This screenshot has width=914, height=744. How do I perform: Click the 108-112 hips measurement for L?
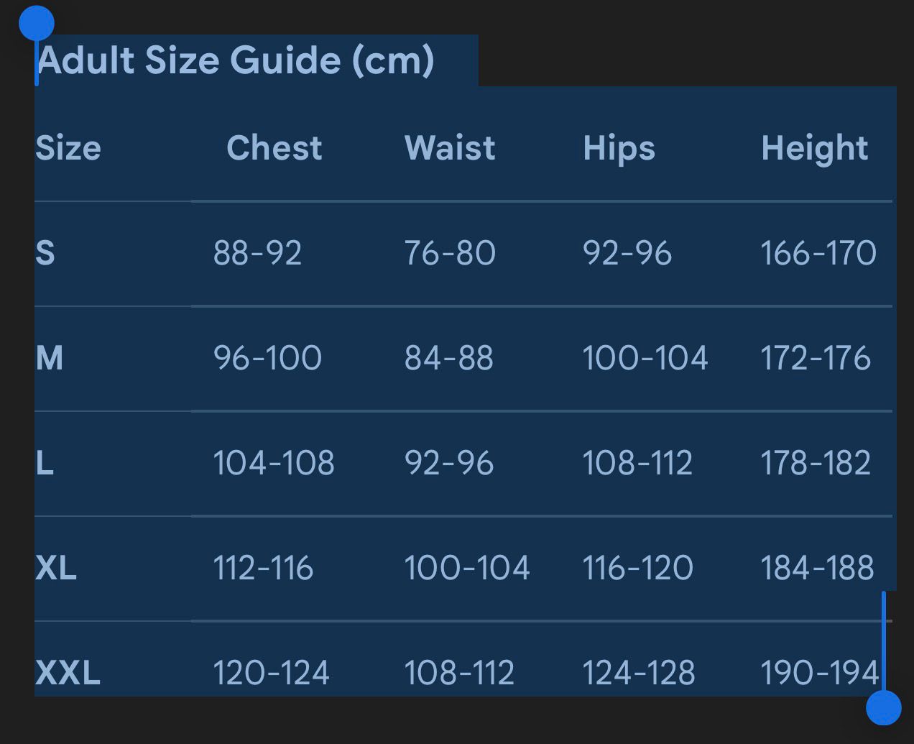(637, 463)
